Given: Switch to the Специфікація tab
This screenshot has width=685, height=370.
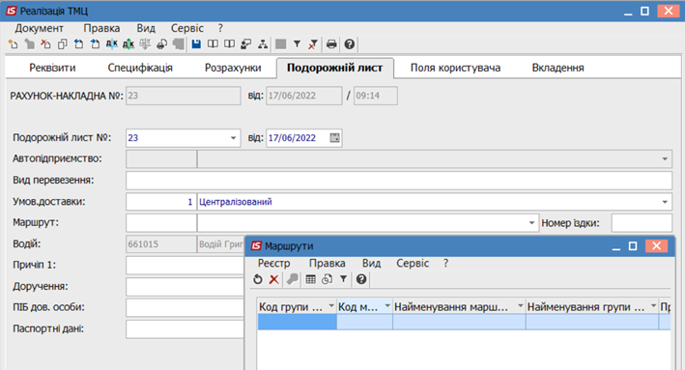Looking at the screenshot, I should pyautogui.click(x=140, y=69).
